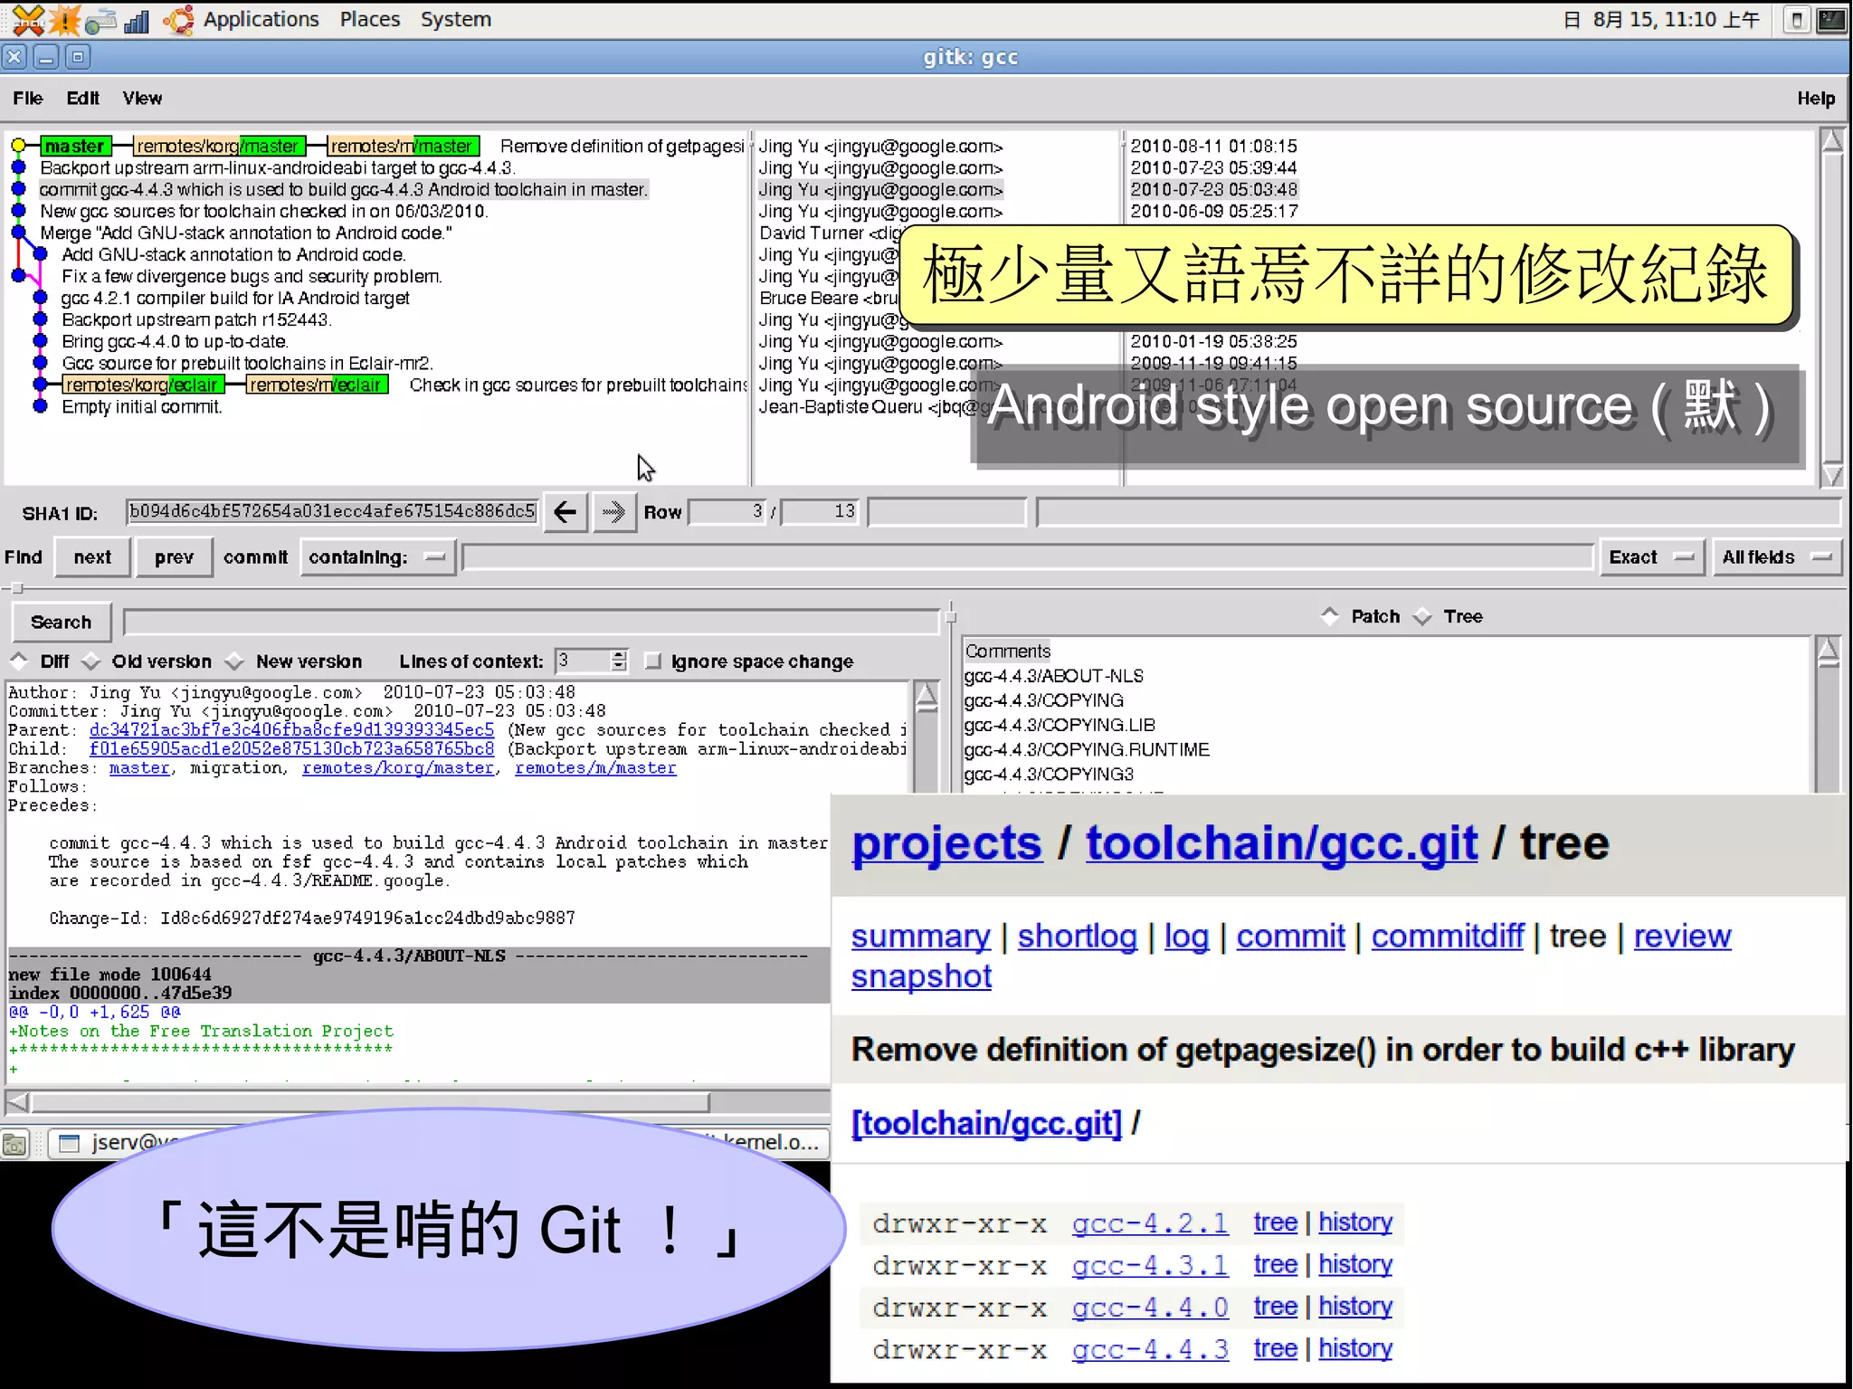
Task: Open the Edit menu
Action: (x=82, y=98)
